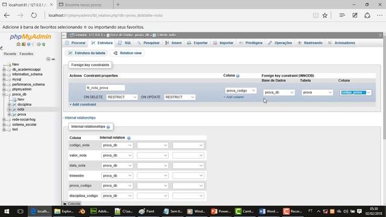Switch to Pesquisar tab
The width and height of the screenshot is (386, 217).
tap(148, 43)
